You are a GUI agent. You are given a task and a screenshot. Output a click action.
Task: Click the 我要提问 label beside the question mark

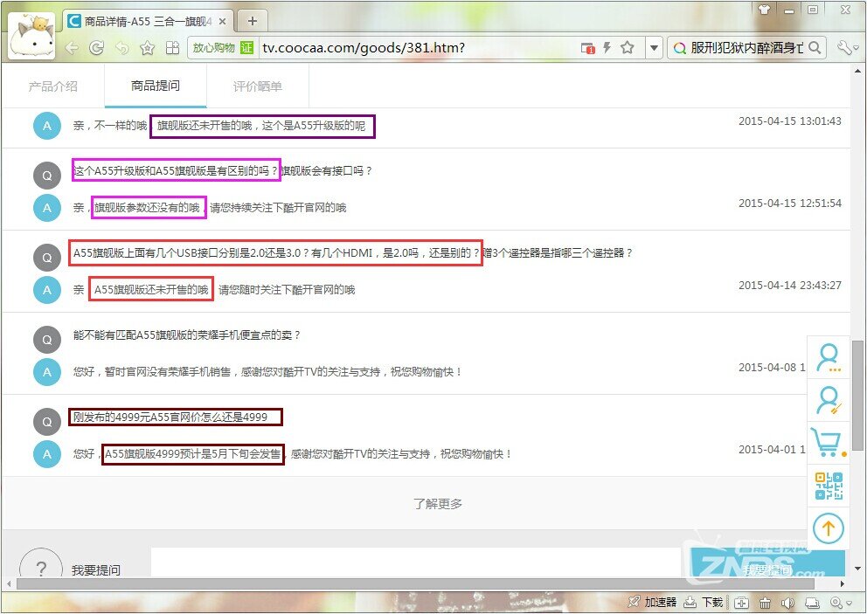pos(95,570)
